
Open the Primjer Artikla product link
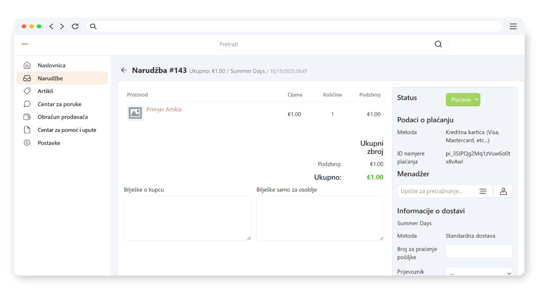point(164,109)
